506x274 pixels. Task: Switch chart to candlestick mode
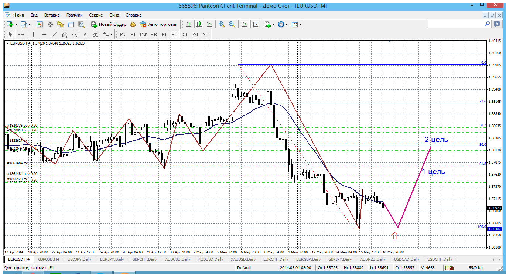click(199, 24)
